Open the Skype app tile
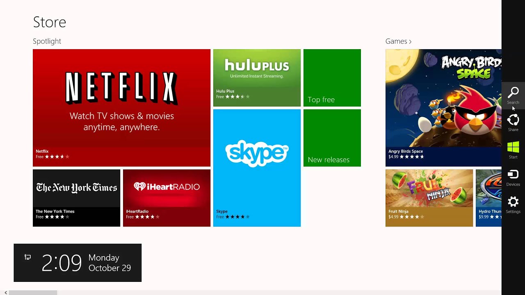 pyautogui.click(x=257, y=168)
